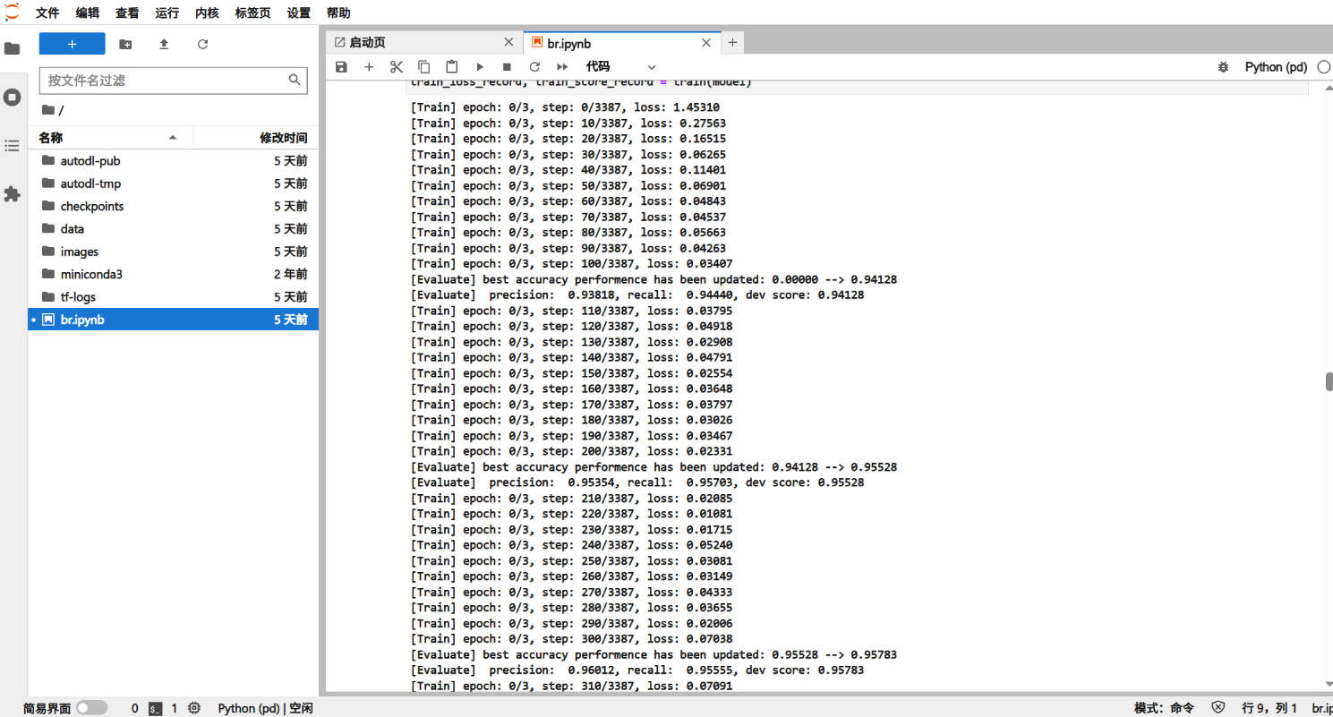
Task: Open the extension manager puzzle icon
Action: coord(13,193)
